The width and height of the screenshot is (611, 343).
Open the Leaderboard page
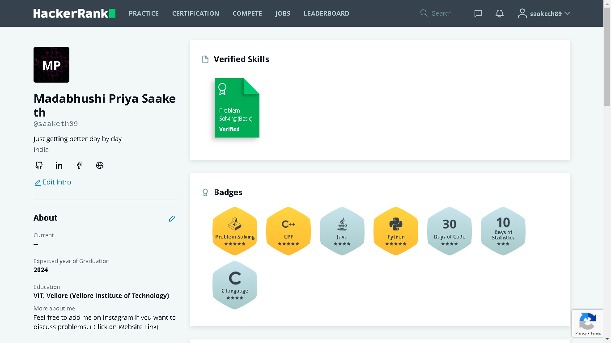pyautogui.click(x=326, y=13)
